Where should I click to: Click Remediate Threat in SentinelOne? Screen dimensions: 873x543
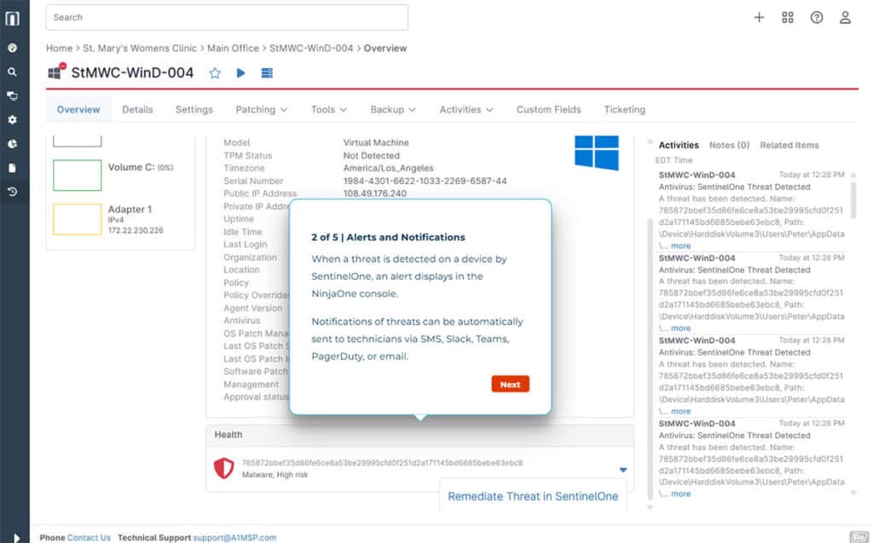pyautogui.click(x=533, y=496)
